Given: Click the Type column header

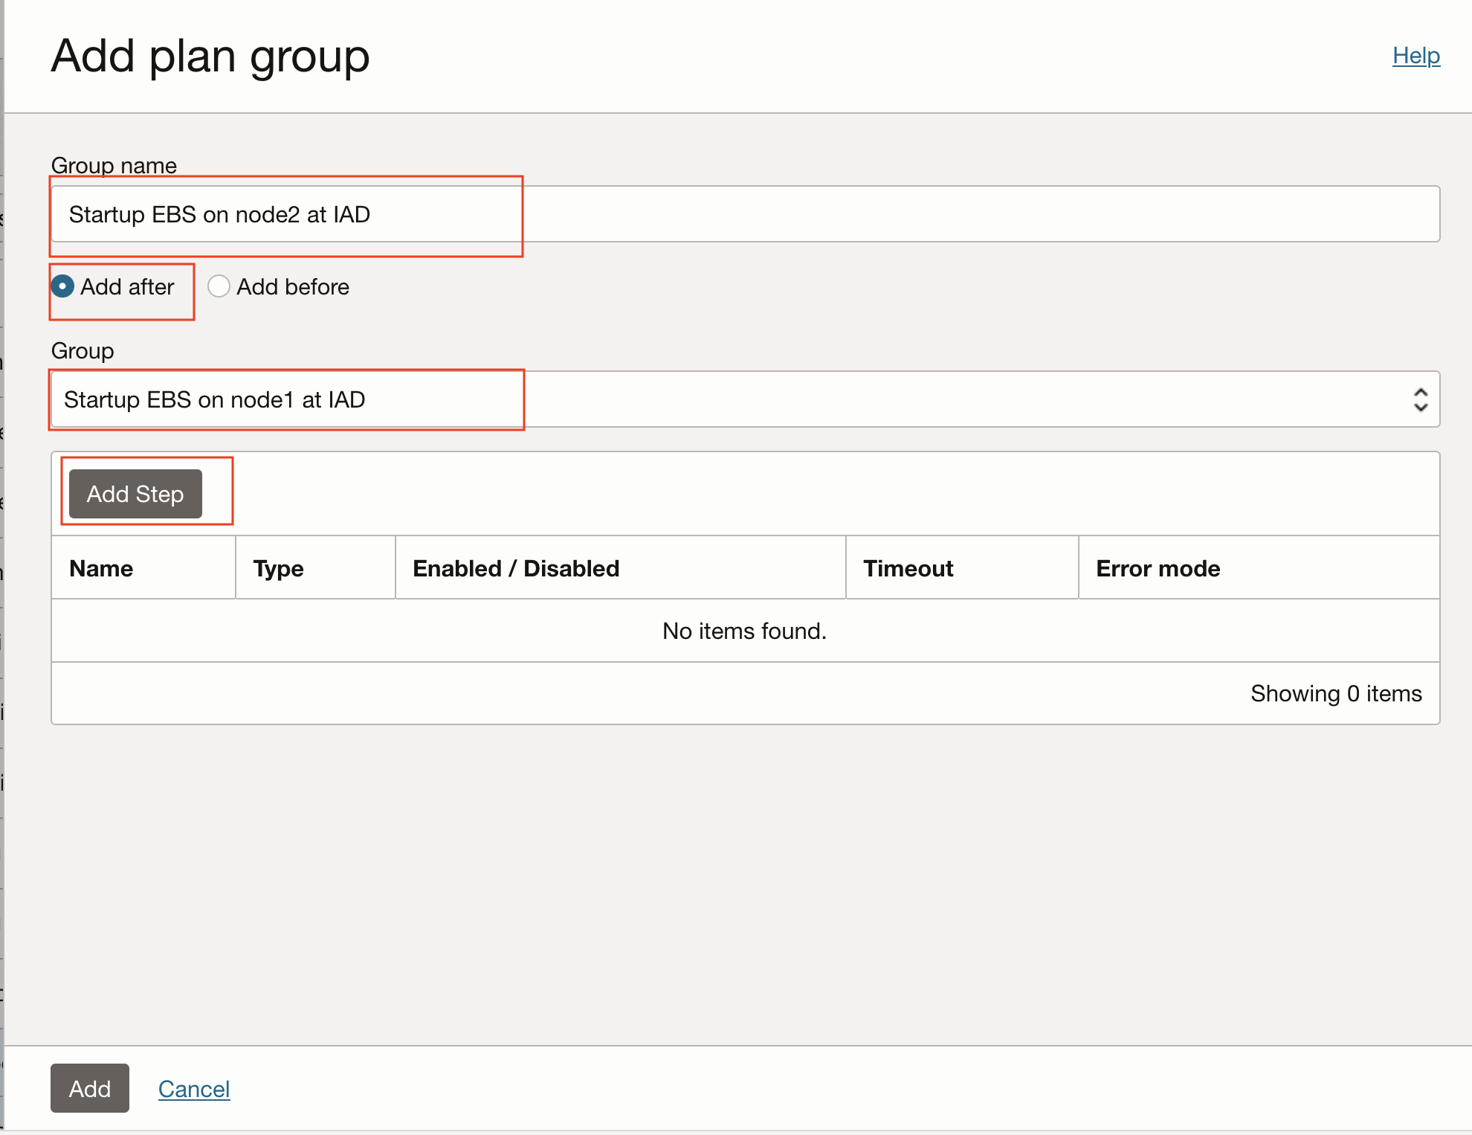Looking at the screenshot, I should [278, 568].
